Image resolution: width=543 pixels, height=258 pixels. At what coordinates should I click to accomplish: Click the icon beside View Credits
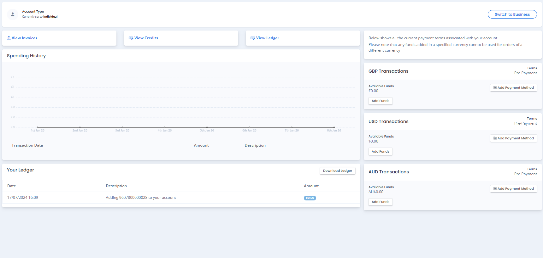point(131,38)
